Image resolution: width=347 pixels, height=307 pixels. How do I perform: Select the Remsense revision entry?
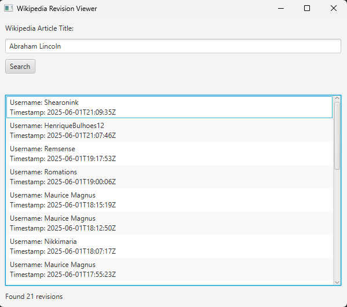coord(169,153)
